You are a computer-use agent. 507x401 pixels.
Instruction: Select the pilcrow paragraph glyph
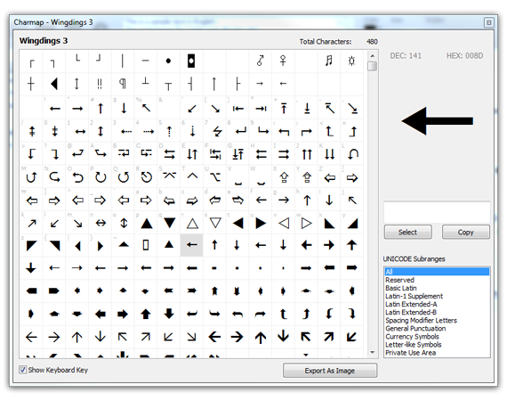pyautogui.click(x=123, y=84)
